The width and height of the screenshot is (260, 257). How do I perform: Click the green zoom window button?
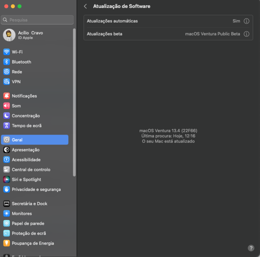(20, 6)
